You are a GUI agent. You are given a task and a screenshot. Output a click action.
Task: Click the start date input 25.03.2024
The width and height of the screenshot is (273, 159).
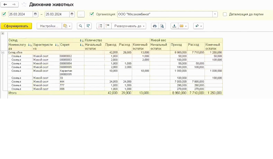click(20, 14)
